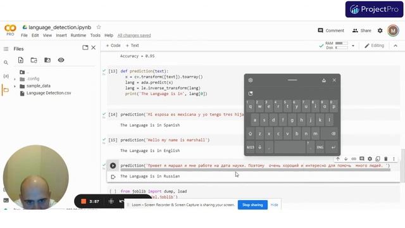Image resolution: width=405 pixels, height=228 pixels.
Task: Run the Russian prediction cell
Action: click(113, 165)
